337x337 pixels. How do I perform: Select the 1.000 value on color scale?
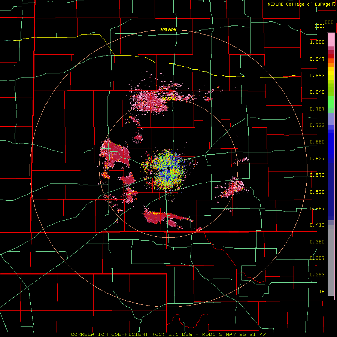point(317,42)
